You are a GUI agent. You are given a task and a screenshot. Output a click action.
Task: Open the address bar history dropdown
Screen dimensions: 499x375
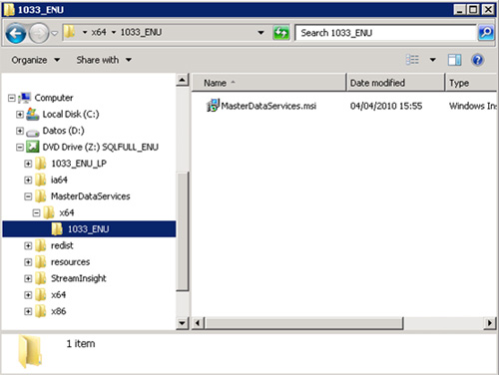(x=261, y=33)
